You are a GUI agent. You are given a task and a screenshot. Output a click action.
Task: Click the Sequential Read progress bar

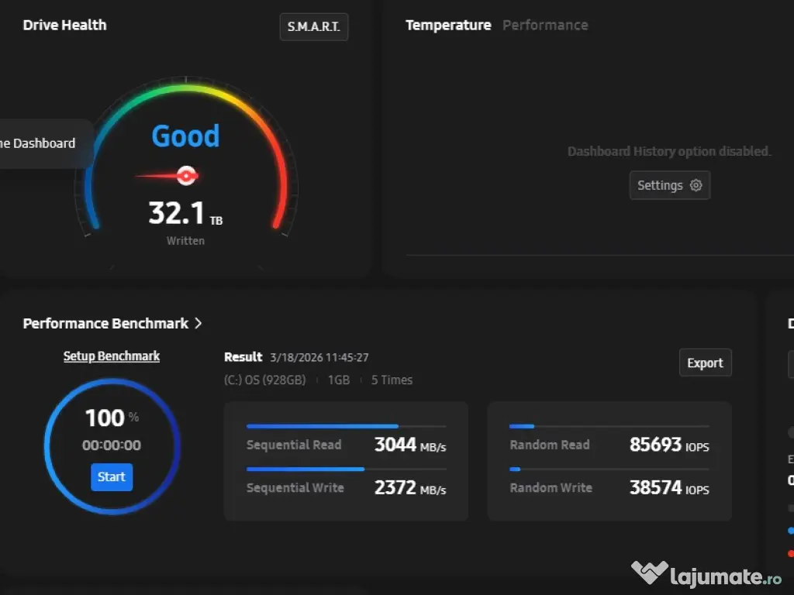pos(346,426)
